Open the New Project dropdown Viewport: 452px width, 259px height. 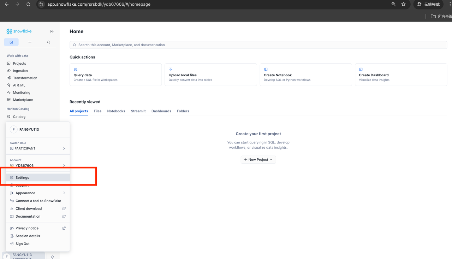coord(258,160)
